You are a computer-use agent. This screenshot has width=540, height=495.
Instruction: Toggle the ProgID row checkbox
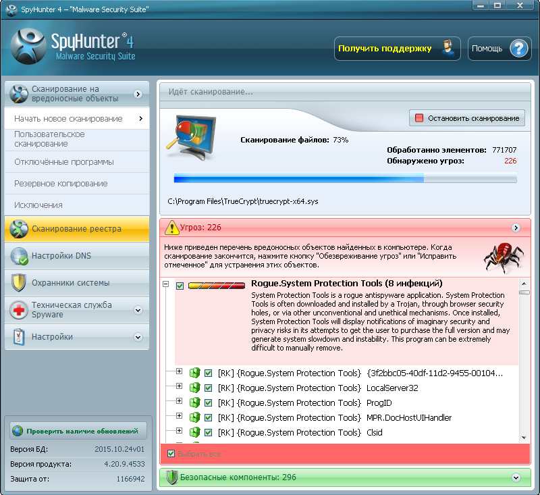coord(208,402)
